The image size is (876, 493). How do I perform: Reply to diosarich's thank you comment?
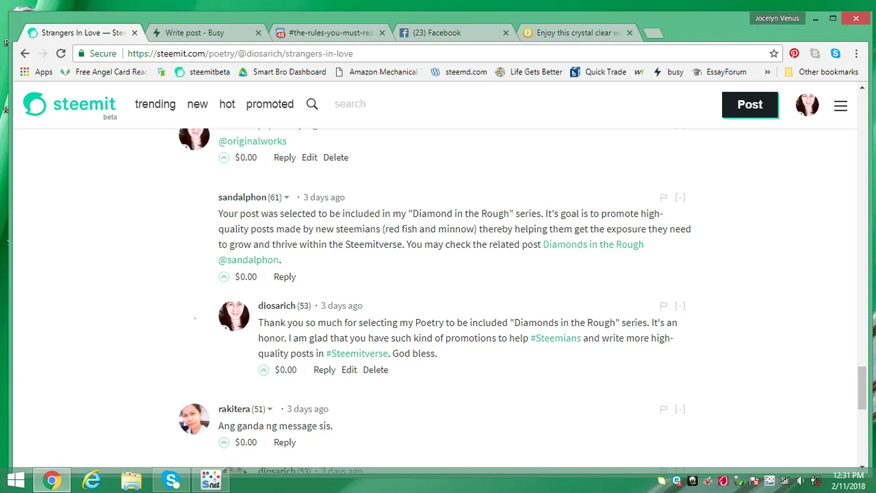click(324, 370)
